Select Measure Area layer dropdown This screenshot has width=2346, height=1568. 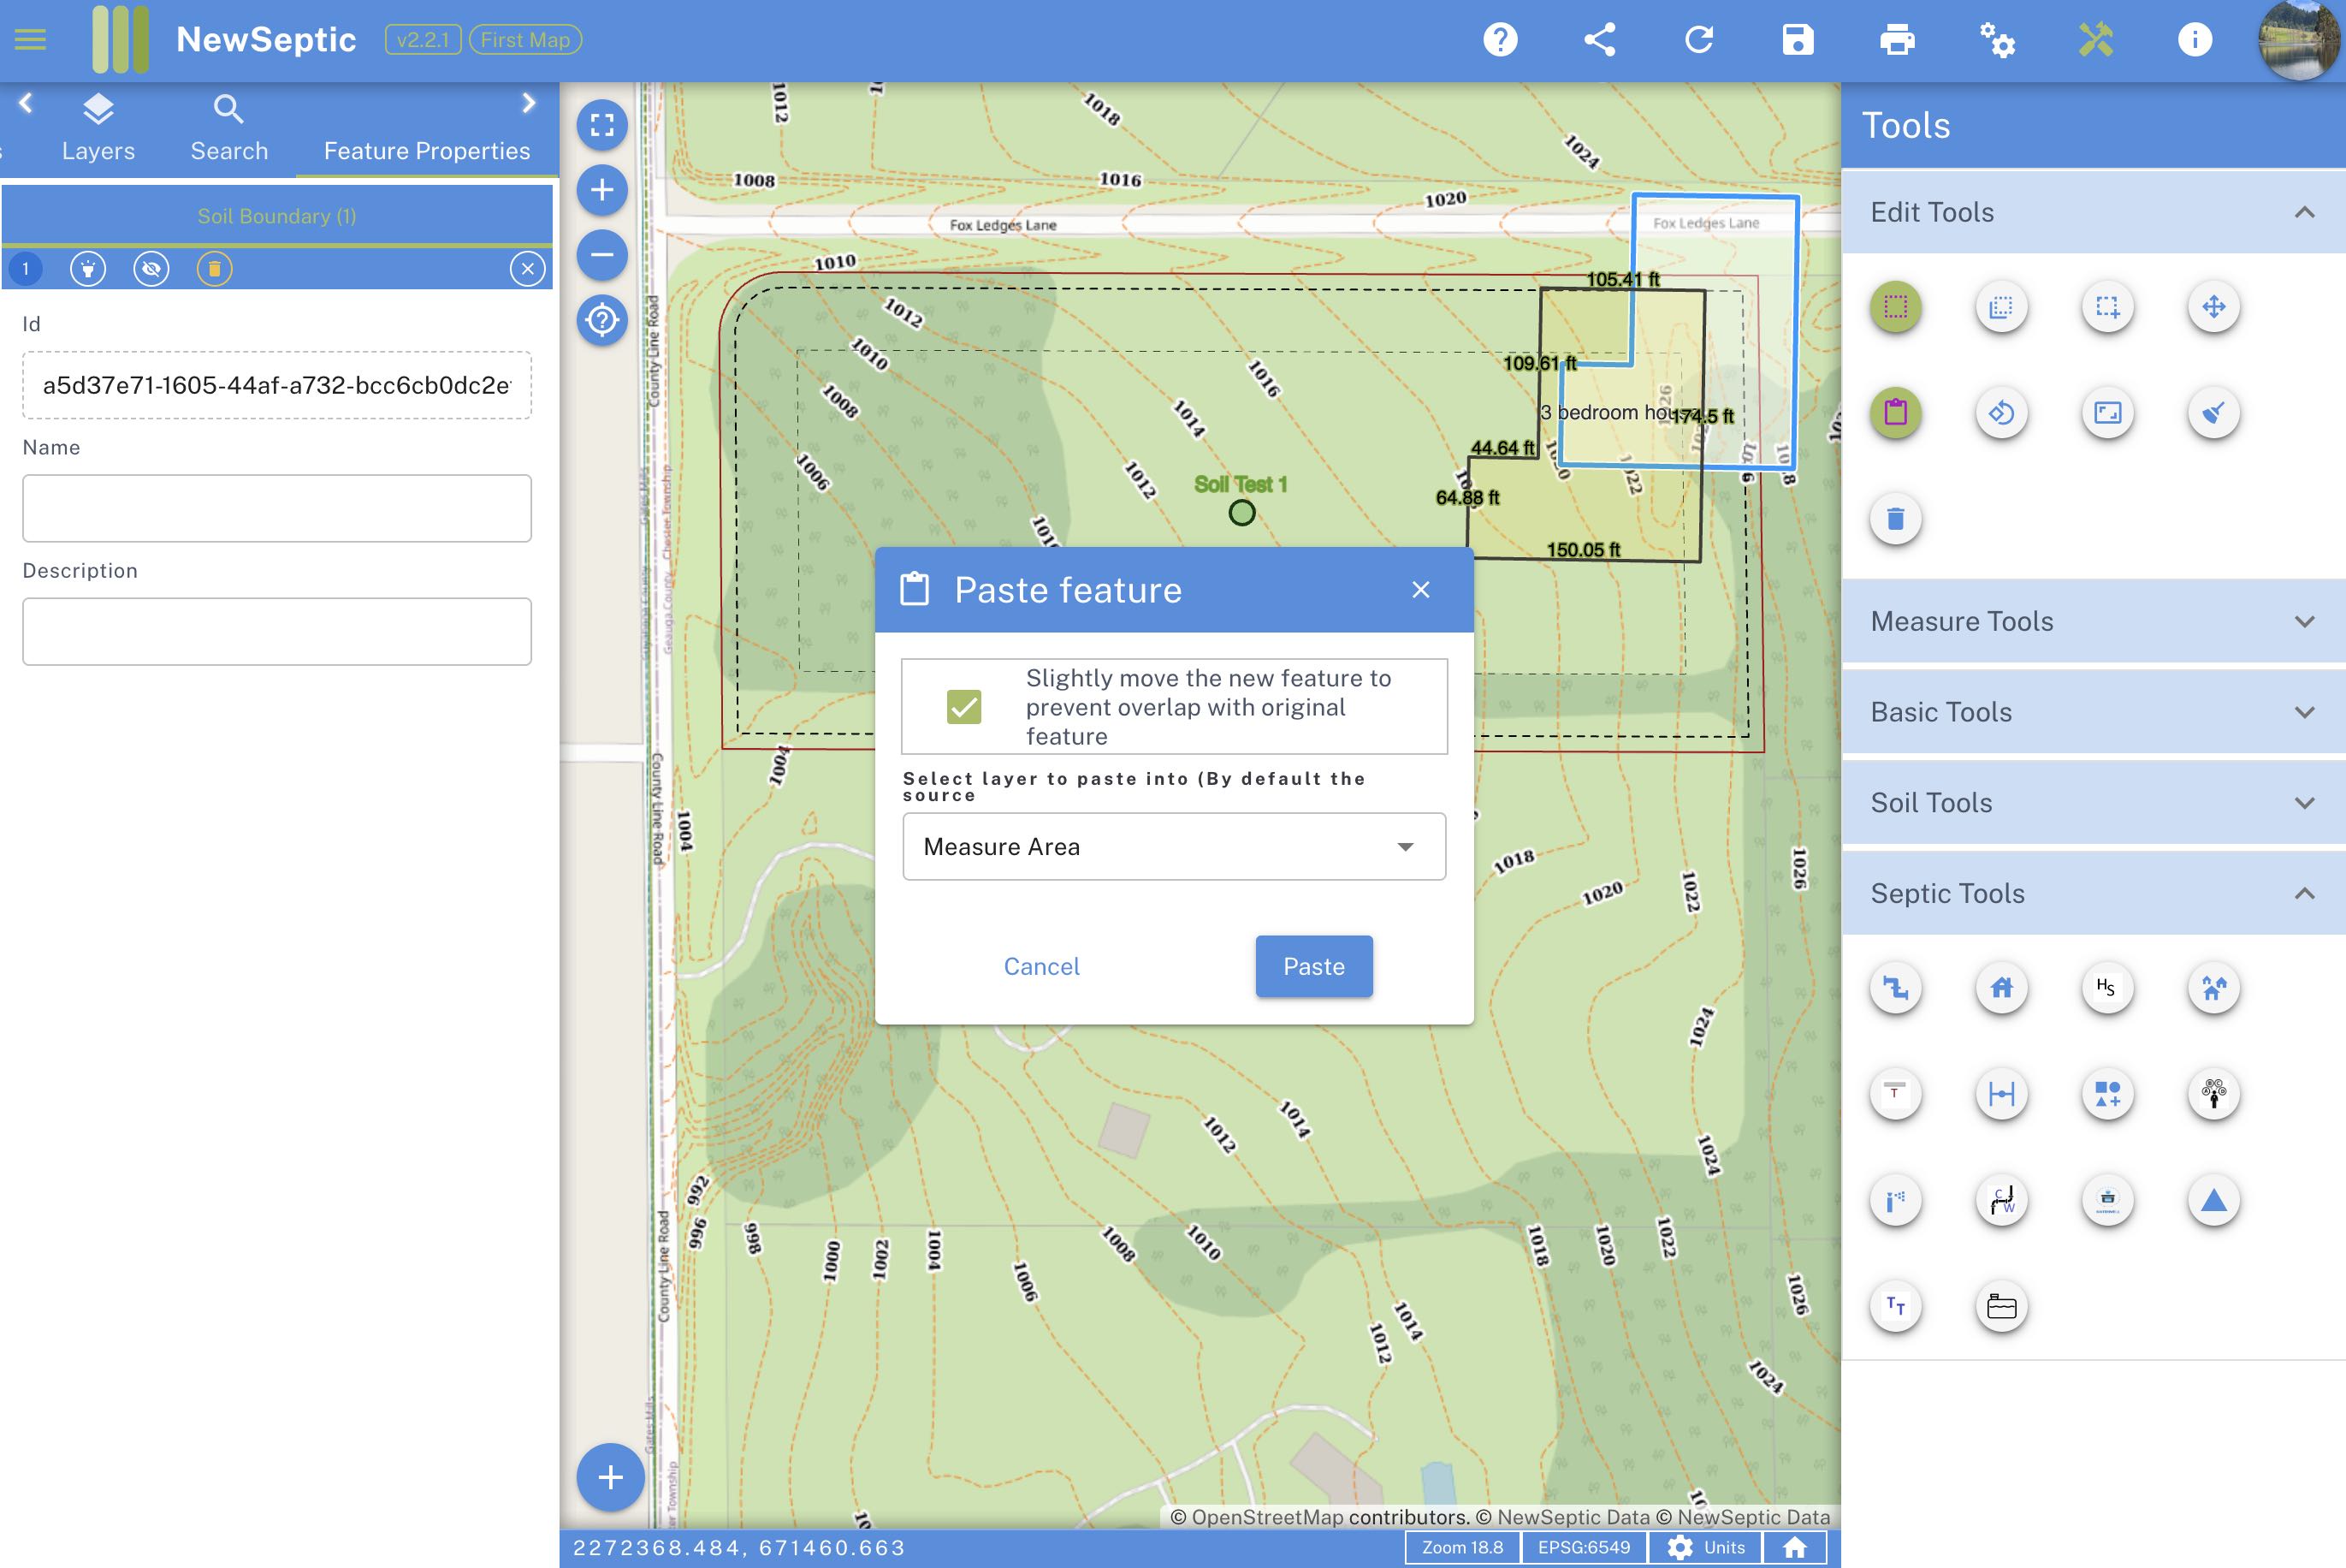[x=1172, y=847]
